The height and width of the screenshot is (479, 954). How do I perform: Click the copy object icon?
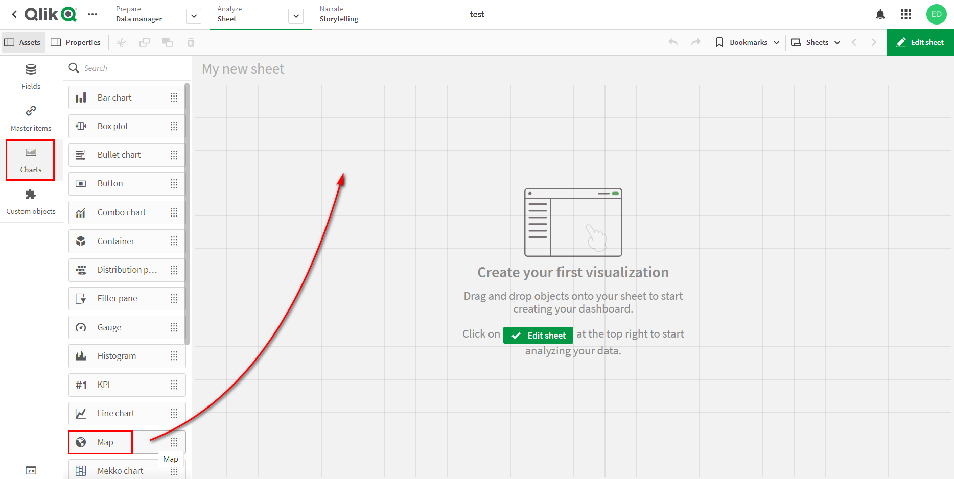point(144,42)
